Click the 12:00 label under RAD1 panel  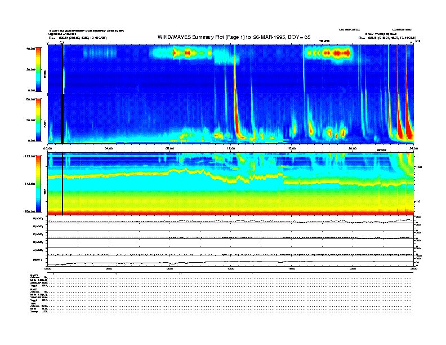click(231, 148)
